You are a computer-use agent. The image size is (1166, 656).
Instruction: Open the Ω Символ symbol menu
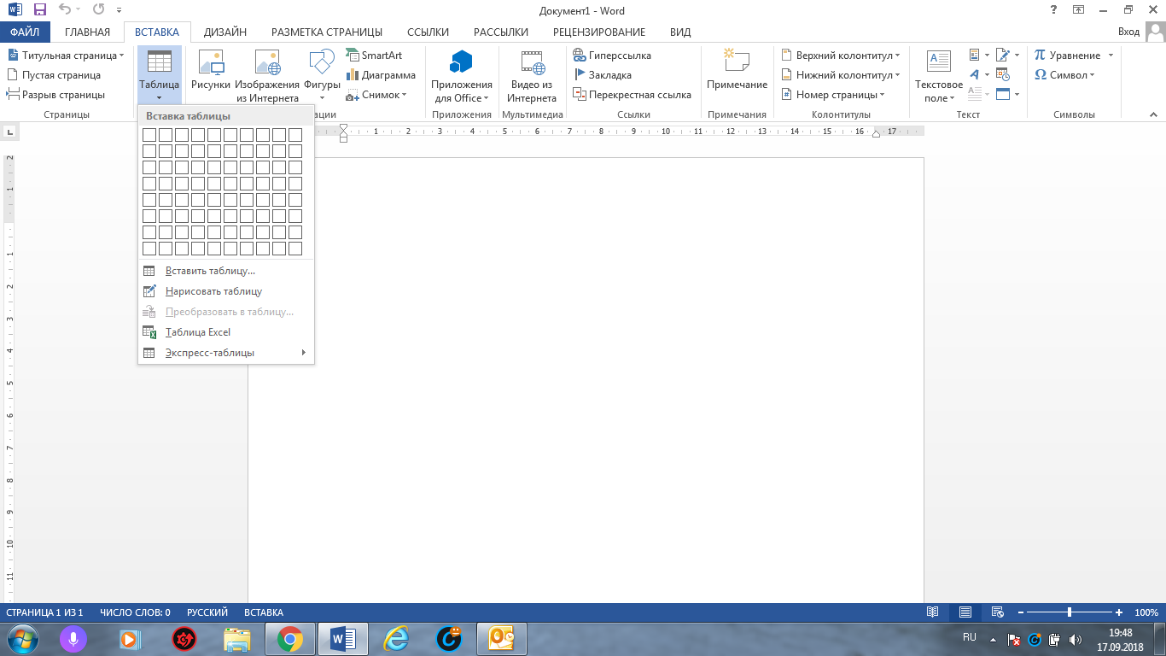coord(1064,74)
